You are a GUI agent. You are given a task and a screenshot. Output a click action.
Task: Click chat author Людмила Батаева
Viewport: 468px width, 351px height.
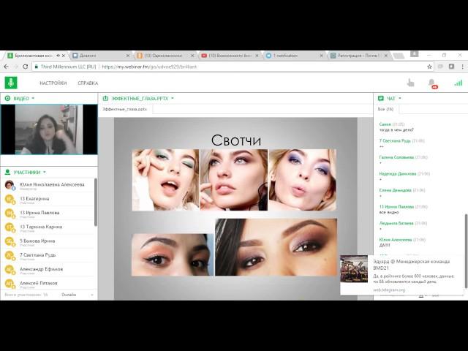(396, 223)
